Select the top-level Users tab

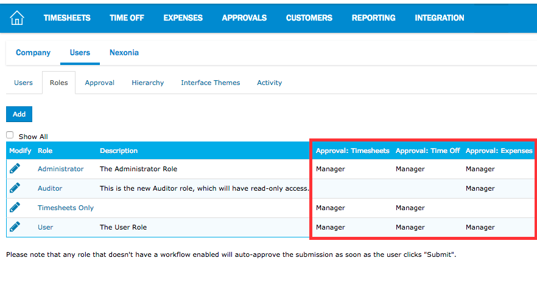coord(80,53)
